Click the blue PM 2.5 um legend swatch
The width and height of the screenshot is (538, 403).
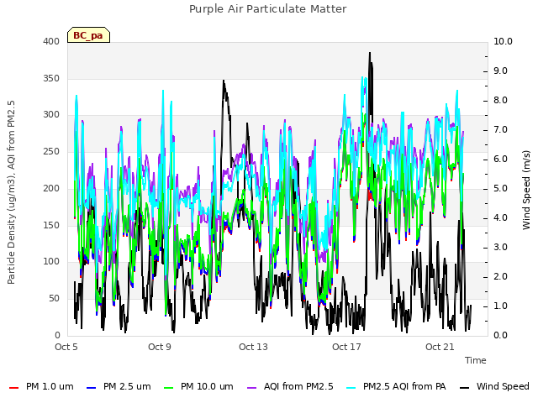click(92, 388)
